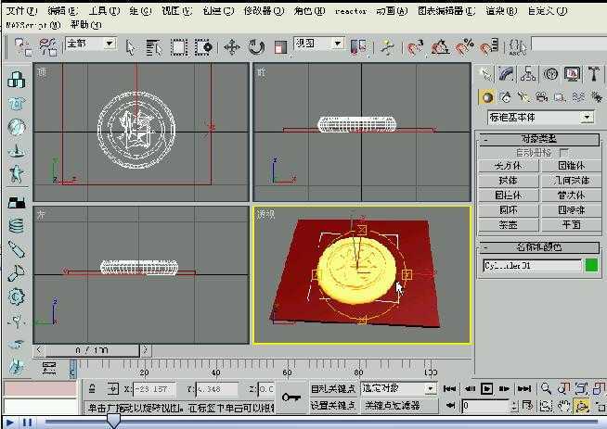The image size is (607, 429).
Task: Open the Time Configuration icon
Action: coord(527,406)
